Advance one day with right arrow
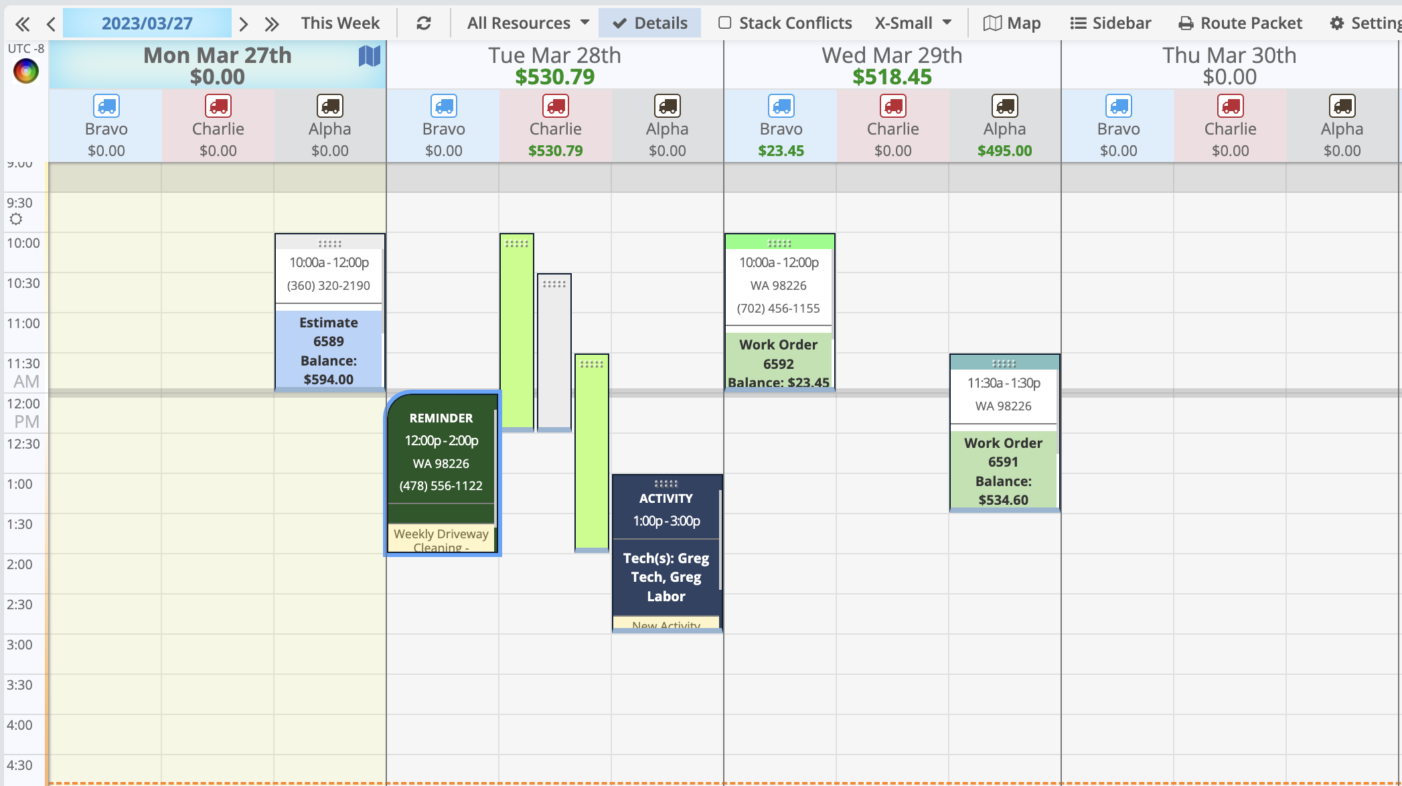Image resolution: width=1402 pixels, height=786 pixels. pos(244,25)
